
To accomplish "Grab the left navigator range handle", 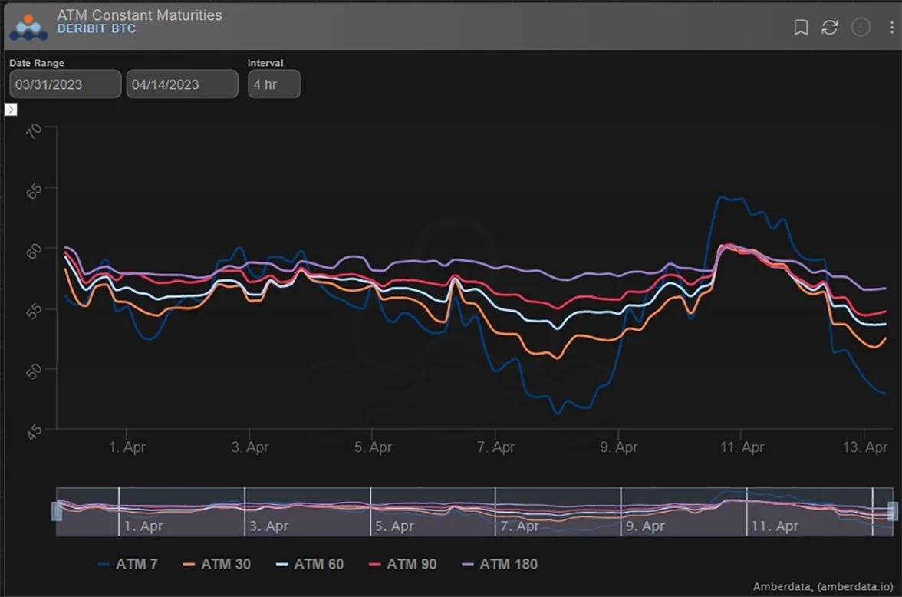I will coord(57,511).
